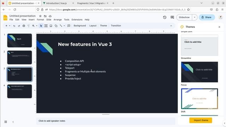This screenshot has width=226, height=127.
Task: Click the Layout button
Action: 93,26
